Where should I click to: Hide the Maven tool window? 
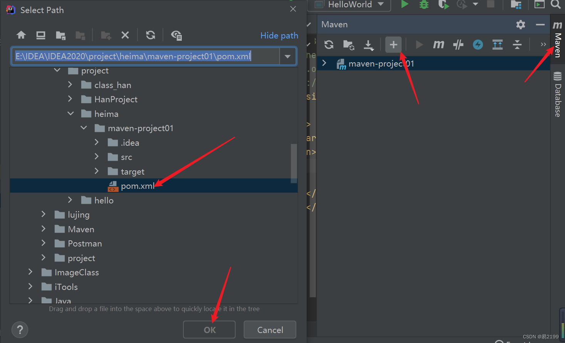tap(540, 25)
